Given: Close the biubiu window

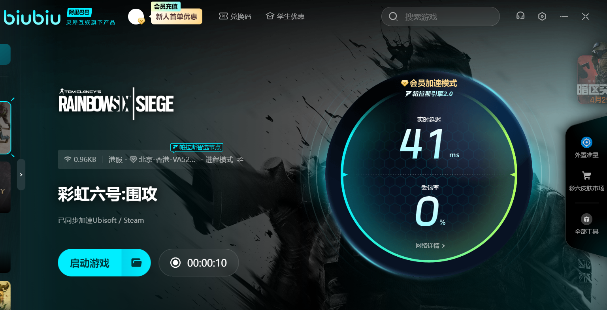Looking at the screenshot, I should click(x=586, y=16).
